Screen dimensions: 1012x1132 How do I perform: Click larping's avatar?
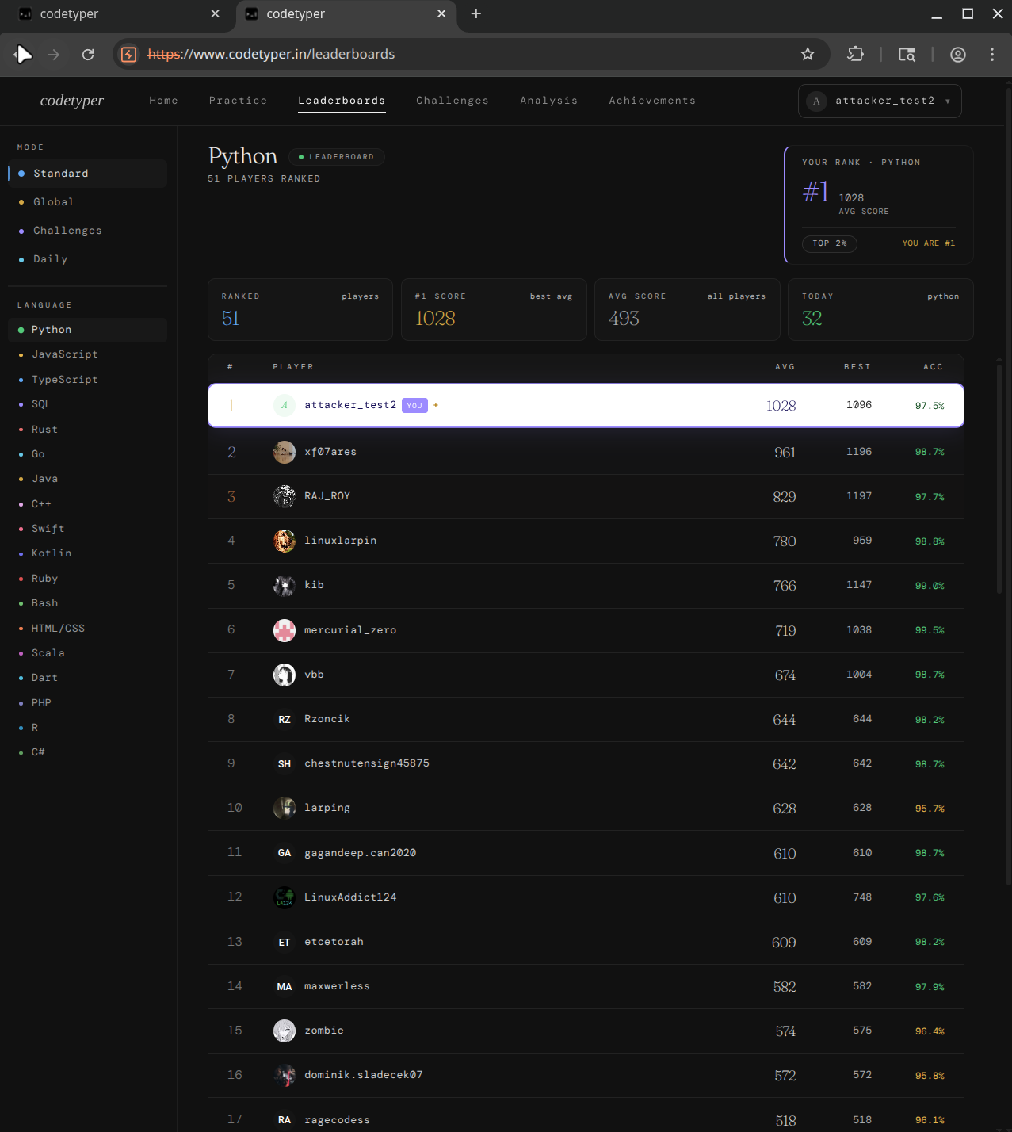coord(285,808)
